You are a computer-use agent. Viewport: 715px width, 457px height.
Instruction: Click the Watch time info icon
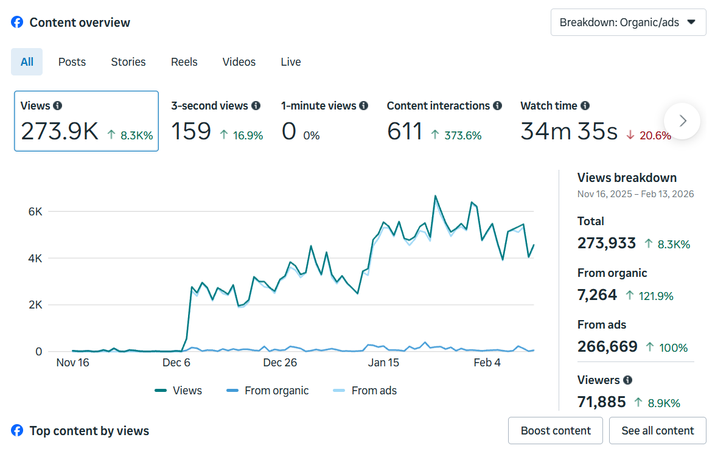point(585,105)
